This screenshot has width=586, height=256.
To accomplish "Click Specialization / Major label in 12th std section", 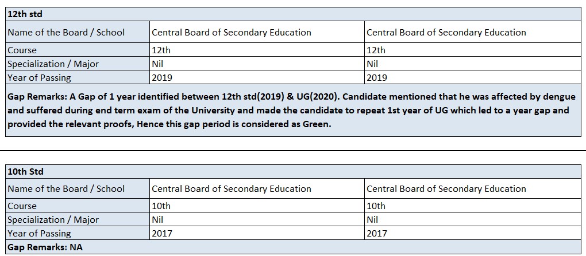I will coord(53,64).
